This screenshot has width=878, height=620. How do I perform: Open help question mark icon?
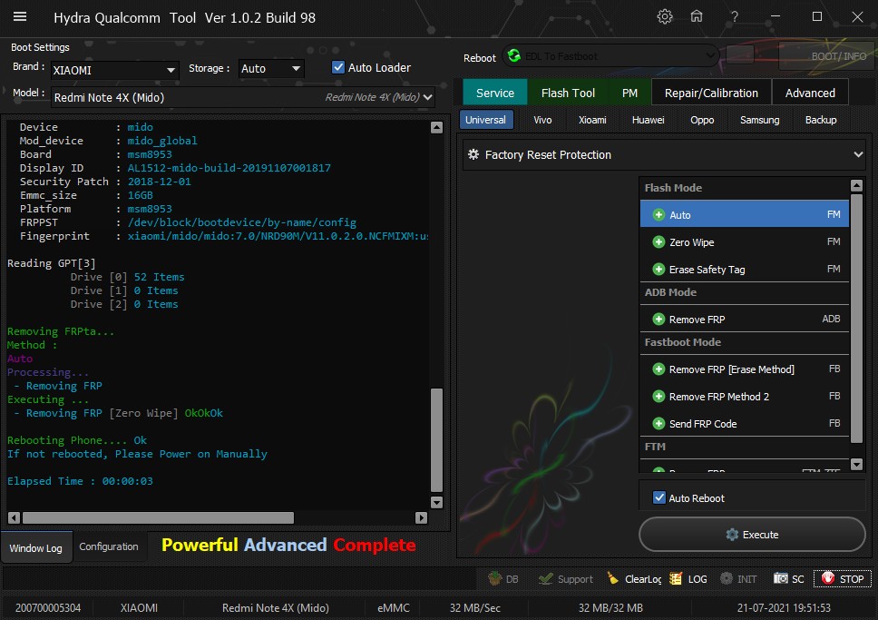734,17
